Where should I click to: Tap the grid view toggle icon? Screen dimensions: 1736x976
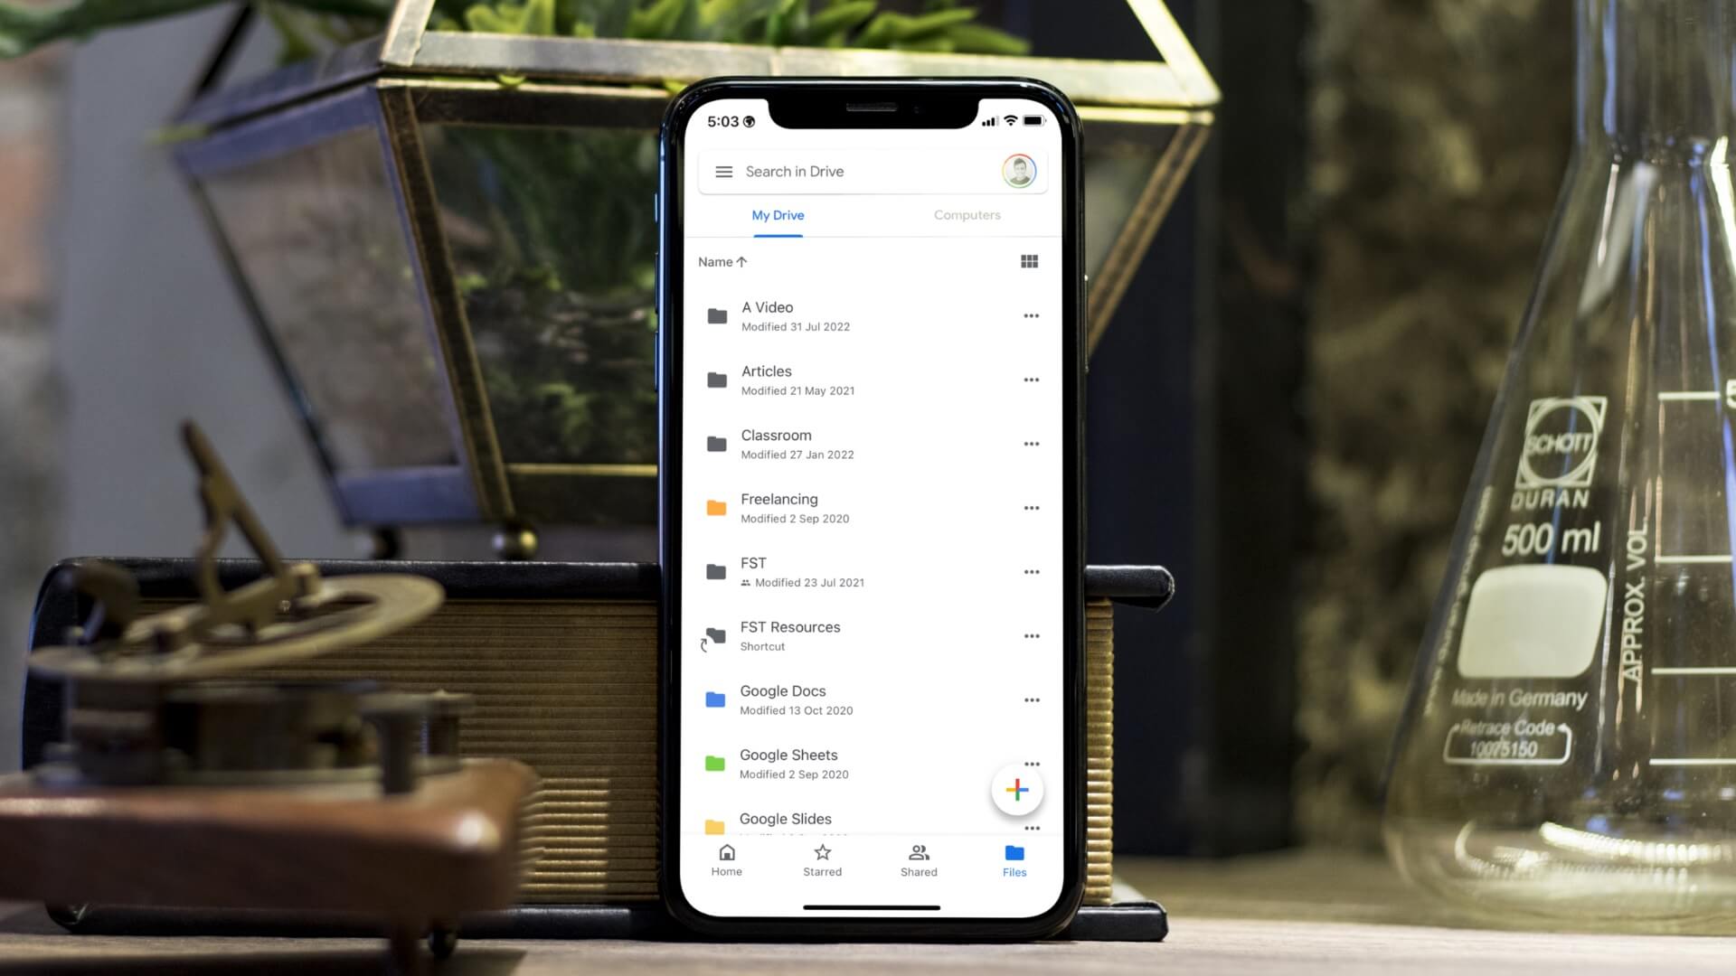click(1028, 261)
